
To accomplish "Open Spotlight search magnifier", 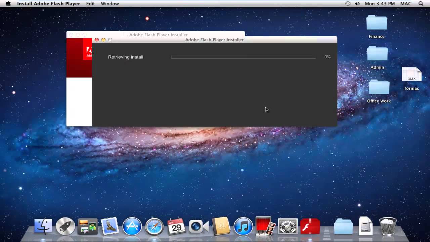I will 421,4.
